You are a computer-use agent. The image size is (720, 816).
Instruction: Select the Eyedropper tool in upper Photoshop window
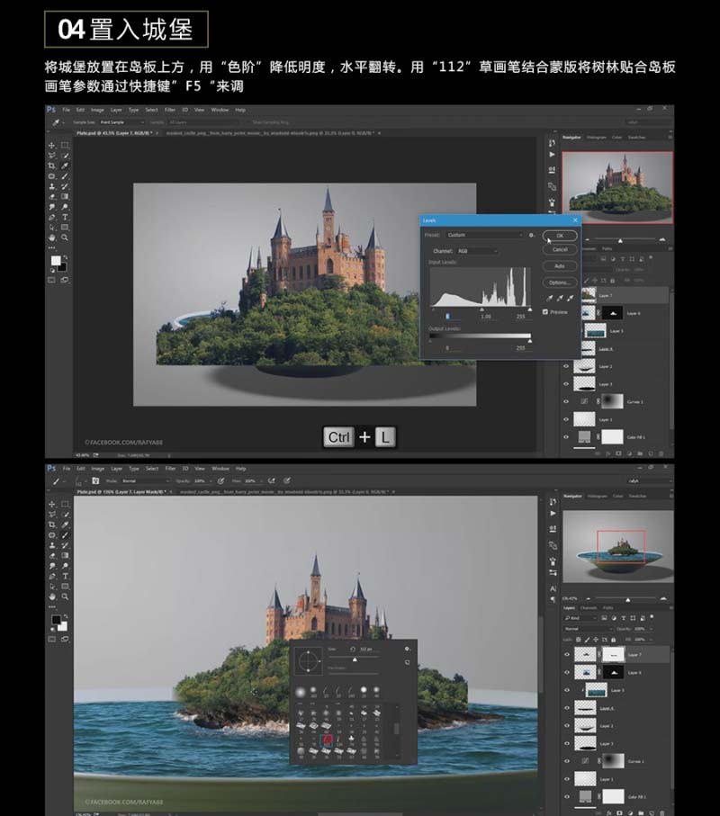(x=65, y=166)
